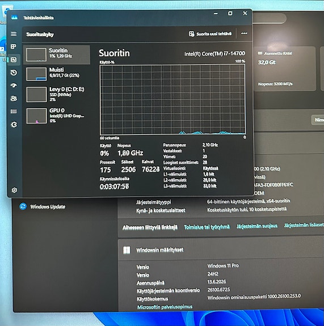Click installation date 13.6.2026
Viewport: 324px width, 326px height.
[x=217, y=282]
